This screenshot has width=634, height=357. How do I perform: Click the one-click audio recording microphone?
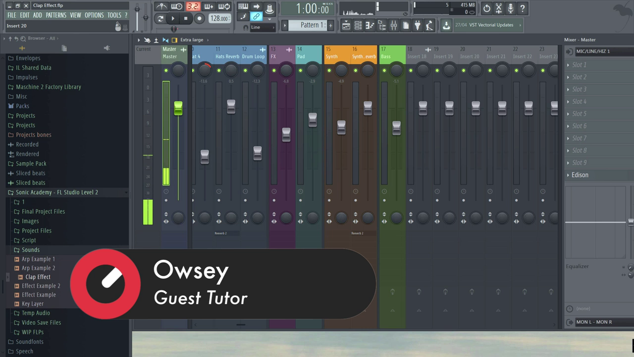[x=510, y=8]
